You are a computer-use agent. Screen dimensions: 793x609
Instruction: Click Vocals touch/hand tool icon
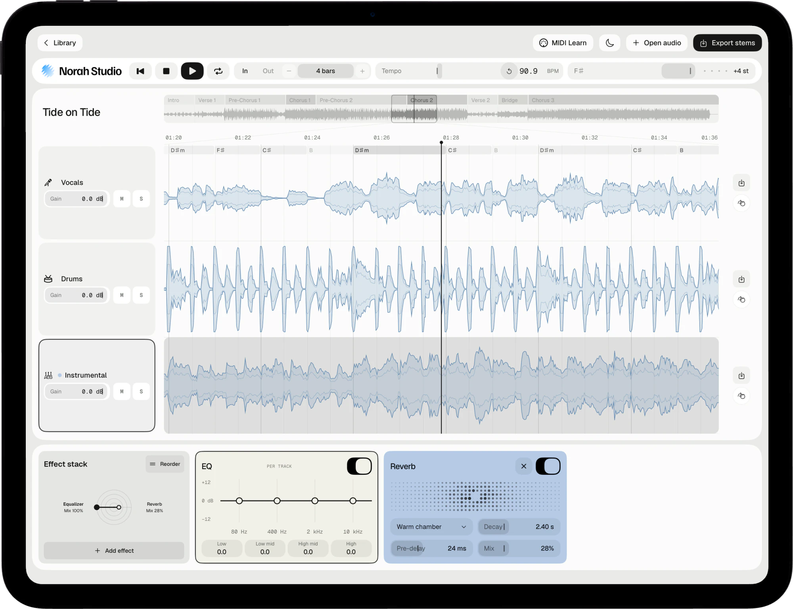pyautogui.click(x=741, y=203)
